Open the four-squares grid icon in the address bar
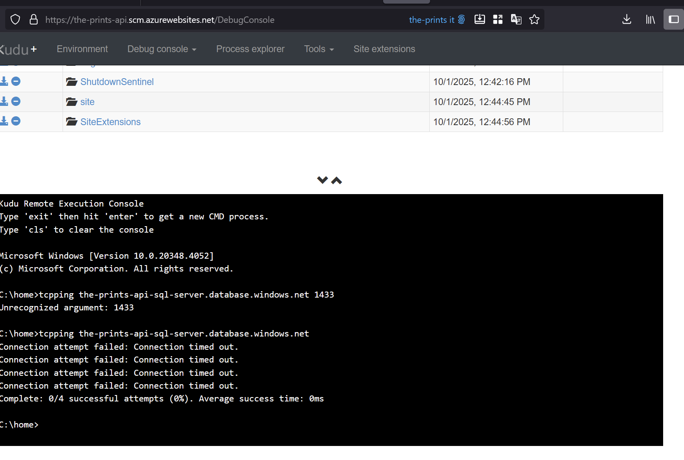Image resolution: width=684 pixels, height=460 pixels. click(498, 19)
